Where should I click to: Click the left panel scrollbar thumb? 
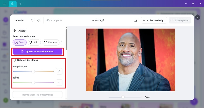coord(66,40)
